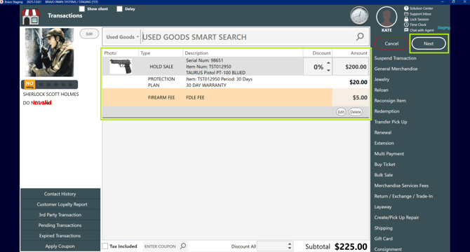The width and height of the screenshot is (470, 252).
Task: Click the Description column header
Action: pyautogui.click(x=243, y=53)
